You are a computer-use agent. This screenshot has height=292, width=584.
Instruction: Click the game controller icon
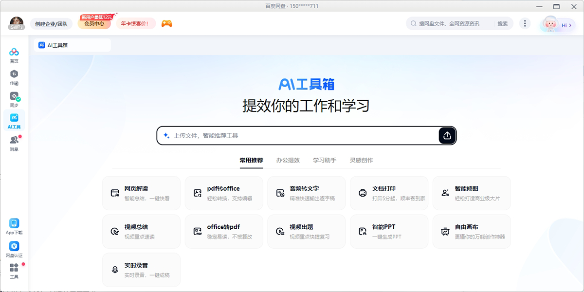tap(167, 23)
